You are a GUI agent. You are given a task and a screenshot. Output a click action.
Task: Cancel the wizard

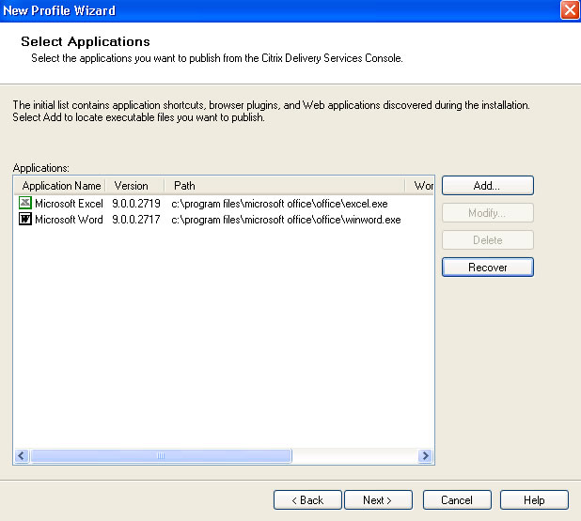457,500
